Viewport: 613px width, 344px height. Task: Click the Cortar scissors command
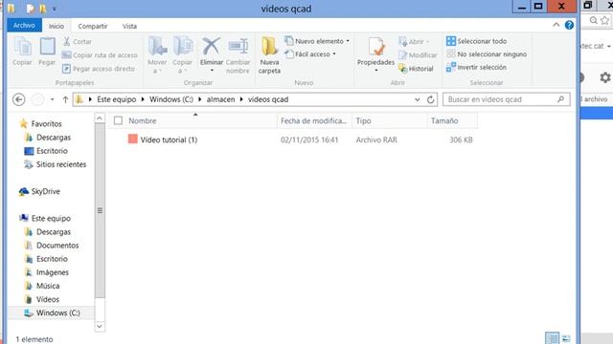coord(78,41)
